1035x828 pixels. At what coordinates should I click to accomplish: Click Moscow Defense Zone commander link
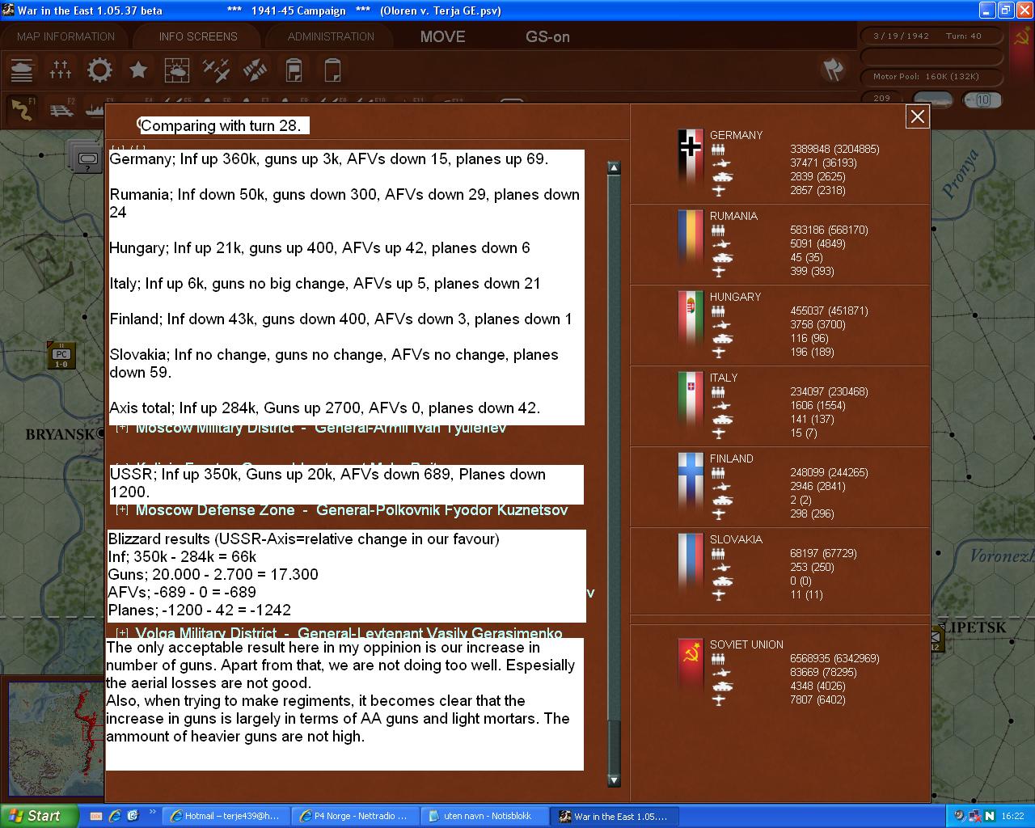(x=442, y=510)
